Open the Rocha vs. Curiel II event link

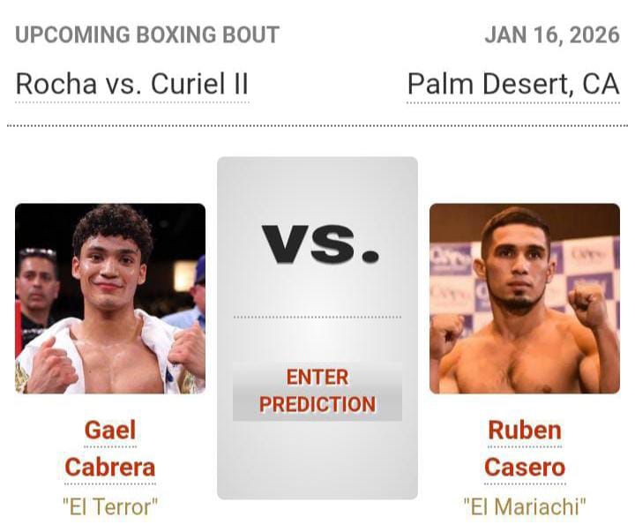tap(132, 85)
